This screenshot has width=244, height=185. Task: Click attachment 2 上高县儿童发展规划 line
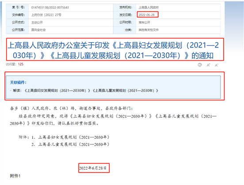tap(70, 144)
